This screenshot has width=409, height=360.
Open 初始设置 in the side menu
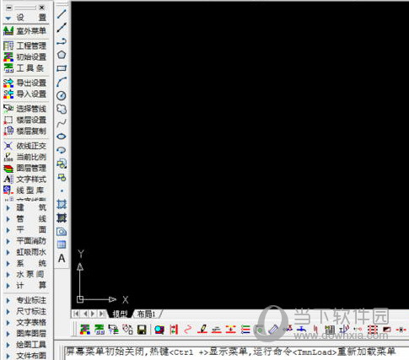click(24, 56)
